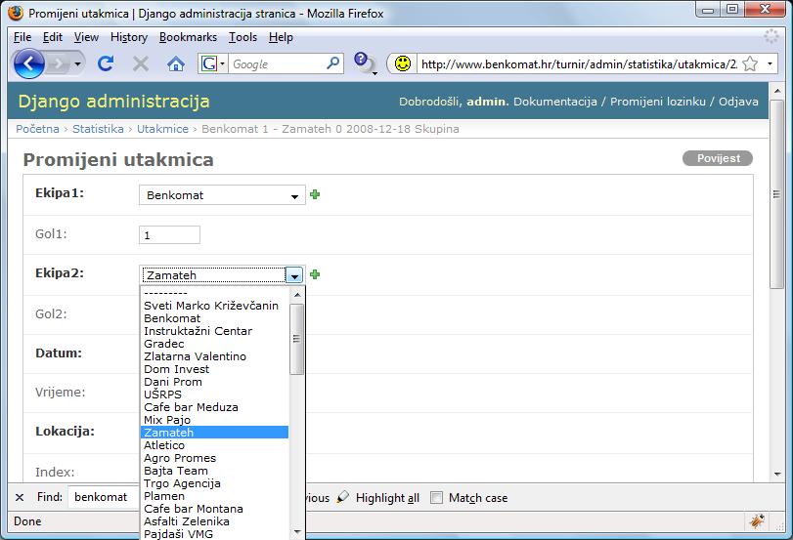Pick UŠRPS from the list

(215, 394)
